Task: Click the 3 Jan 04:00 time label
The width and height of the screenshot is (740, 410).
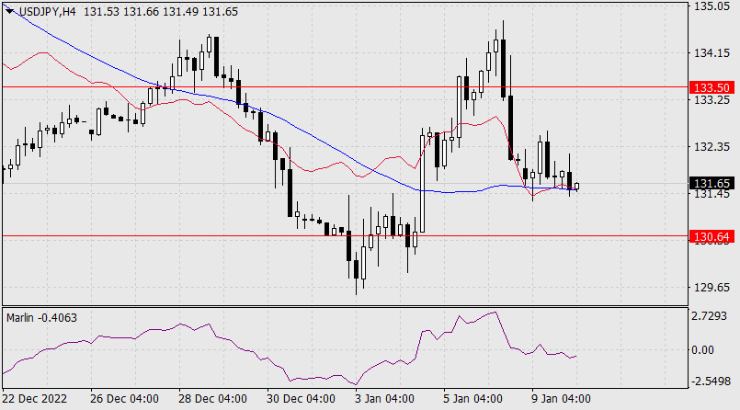Action: click(x=384, y=399)
